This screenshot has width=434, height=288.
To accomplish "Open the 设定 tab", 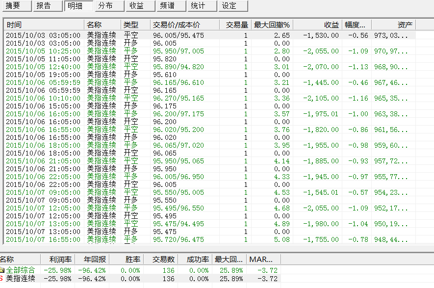I will point(230,6).
